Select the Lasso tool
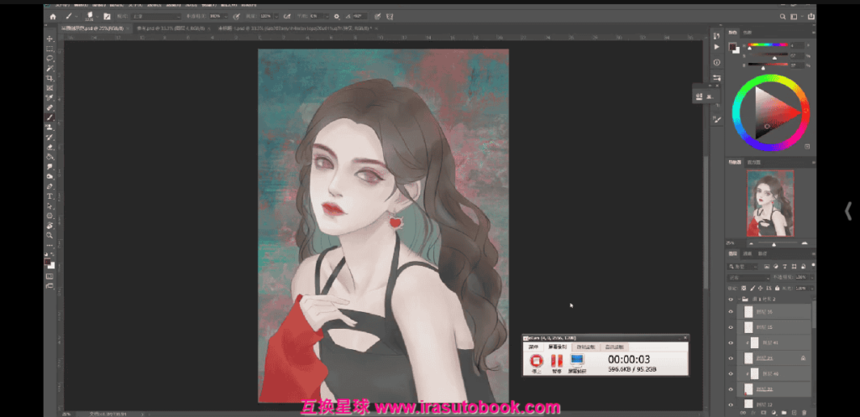Image resolution: width=860 pixels, height=417 pixels. [x=50, y=59]
